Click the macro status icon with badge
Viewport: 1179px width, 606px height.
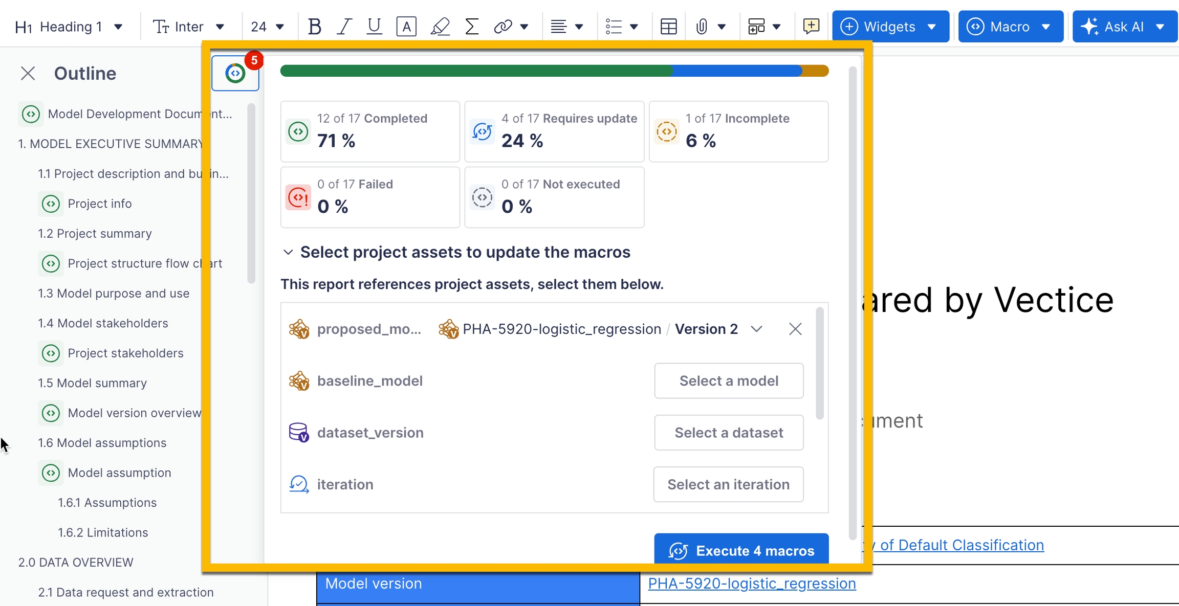pos(235,73)
